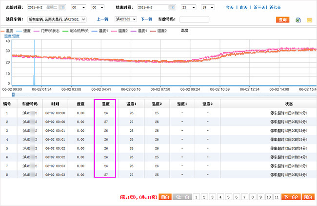Click the 编号 column header

click(7, 104)
